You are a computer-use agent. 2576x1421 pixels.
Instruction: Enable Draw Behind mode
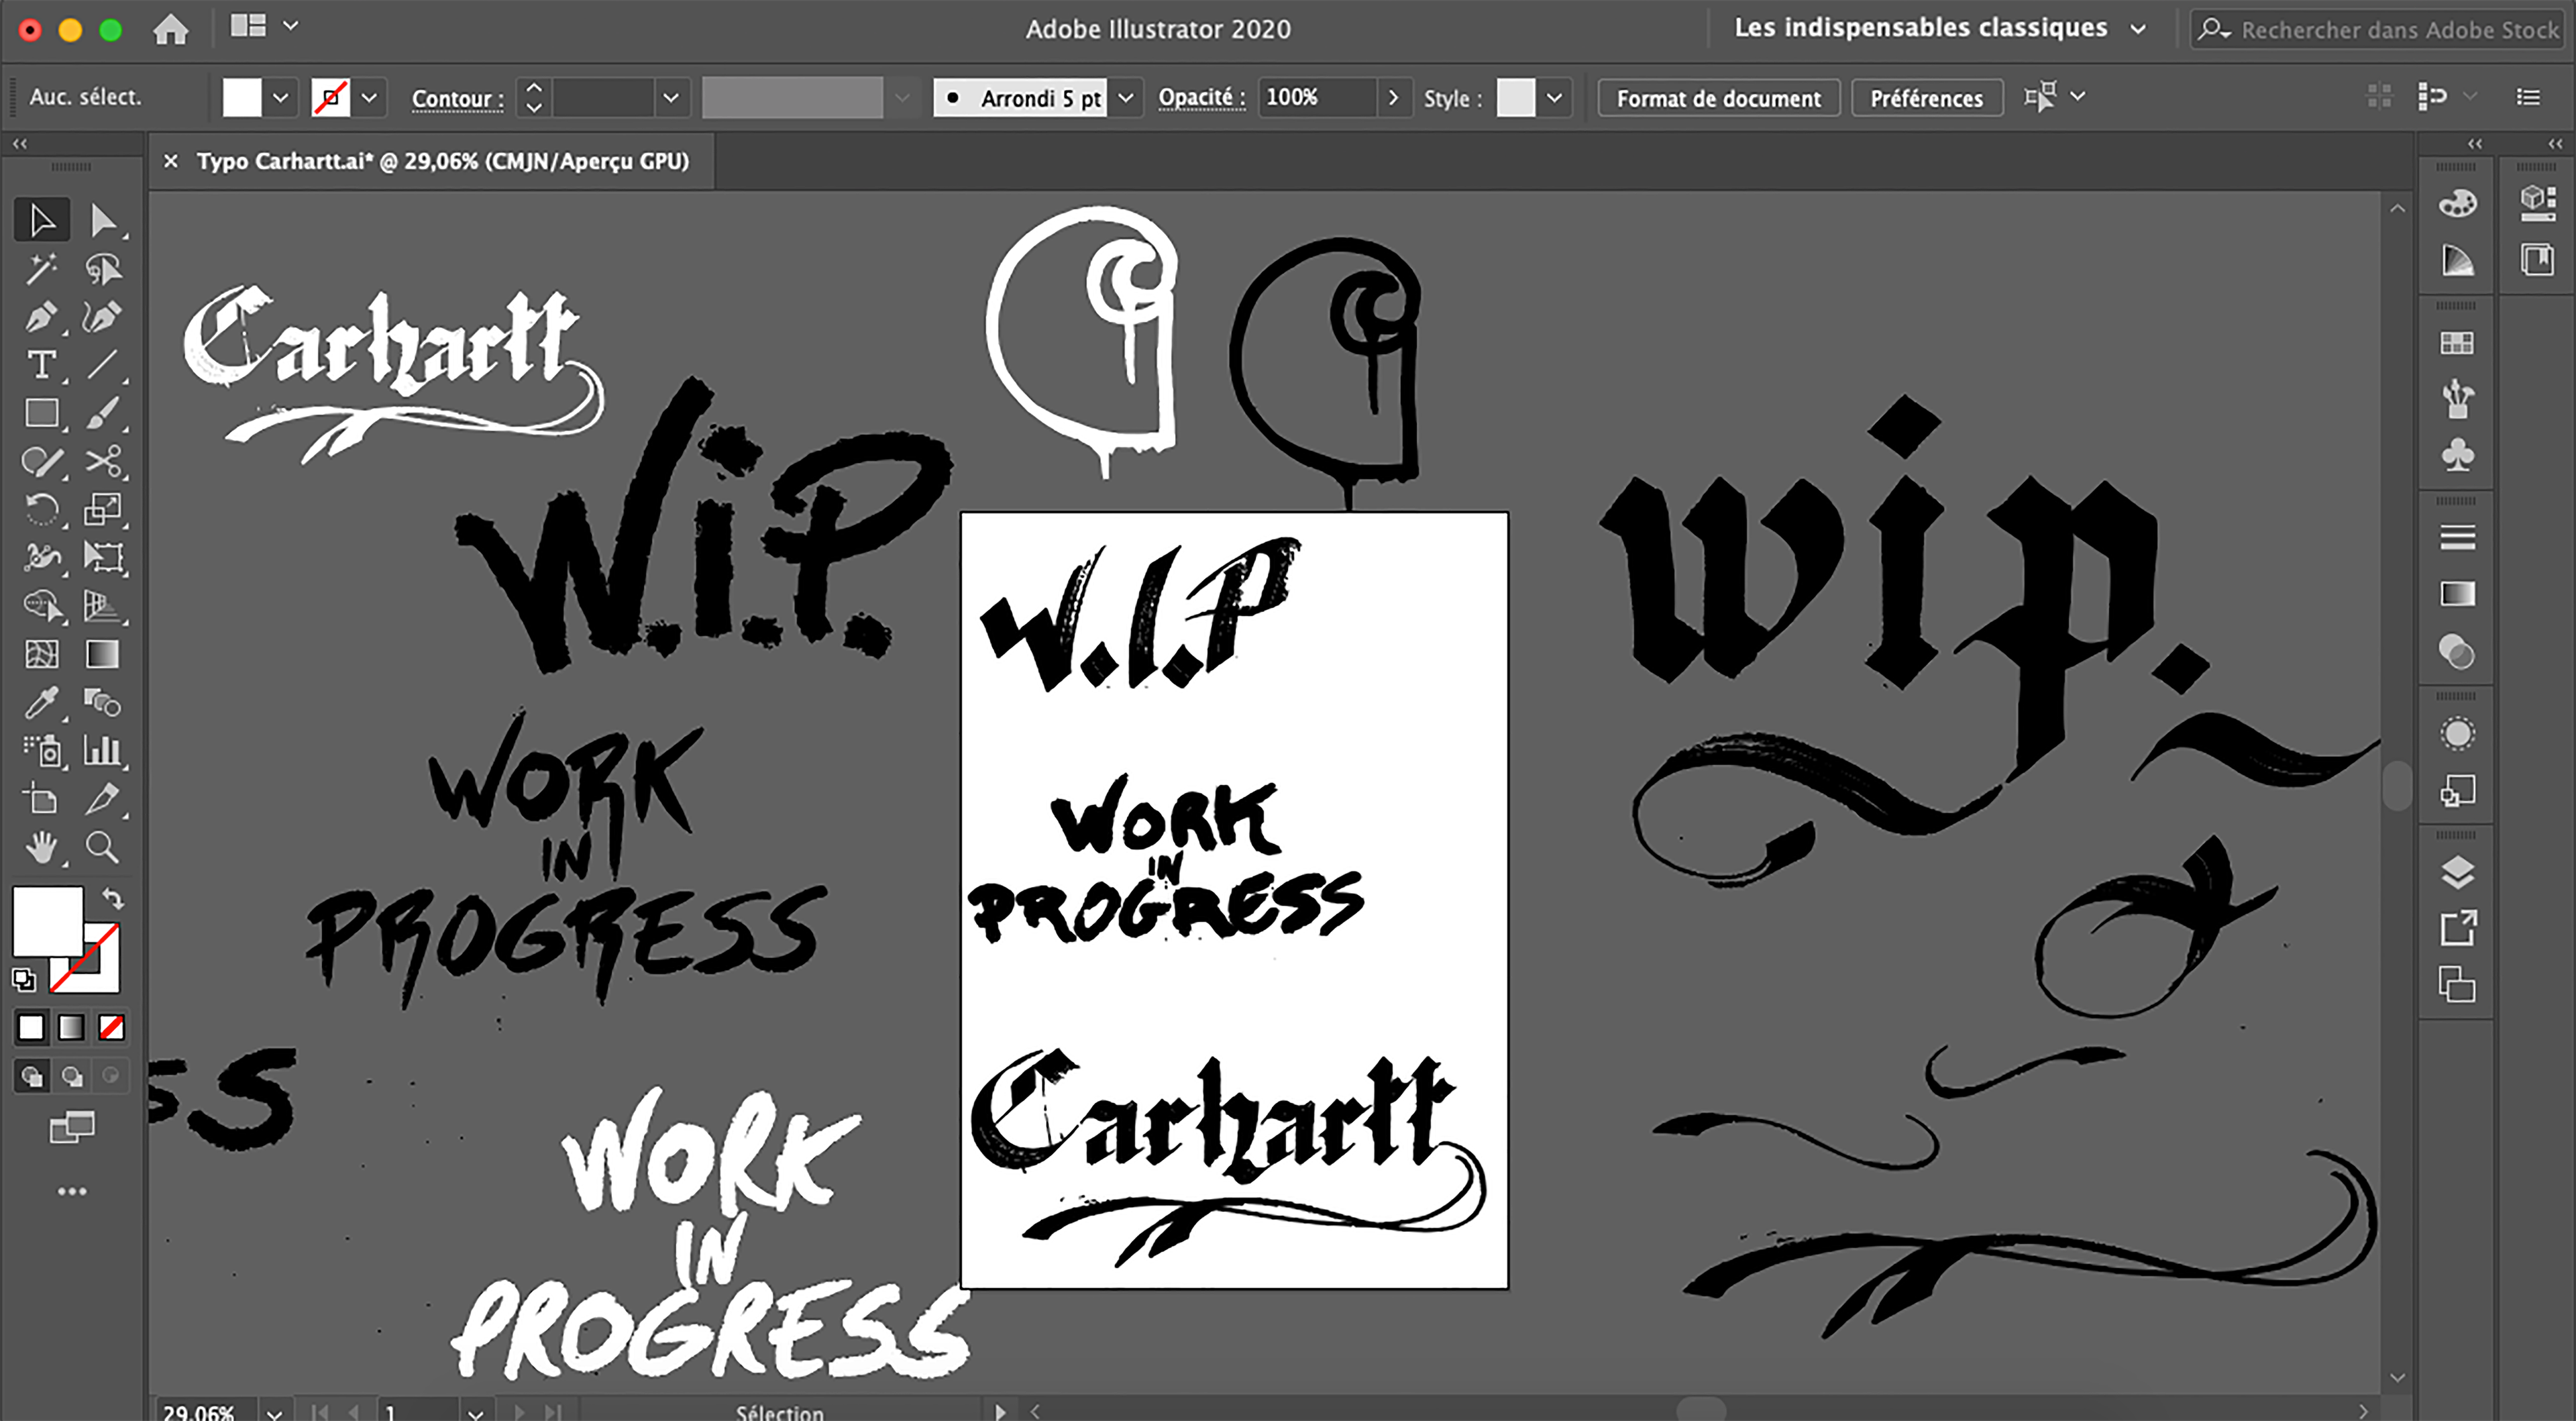[72, 1076]
